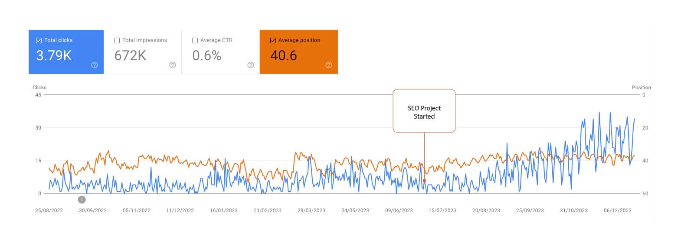Click the 15 tick on Clicks axis
681x246 pixels.
point(38,161)
